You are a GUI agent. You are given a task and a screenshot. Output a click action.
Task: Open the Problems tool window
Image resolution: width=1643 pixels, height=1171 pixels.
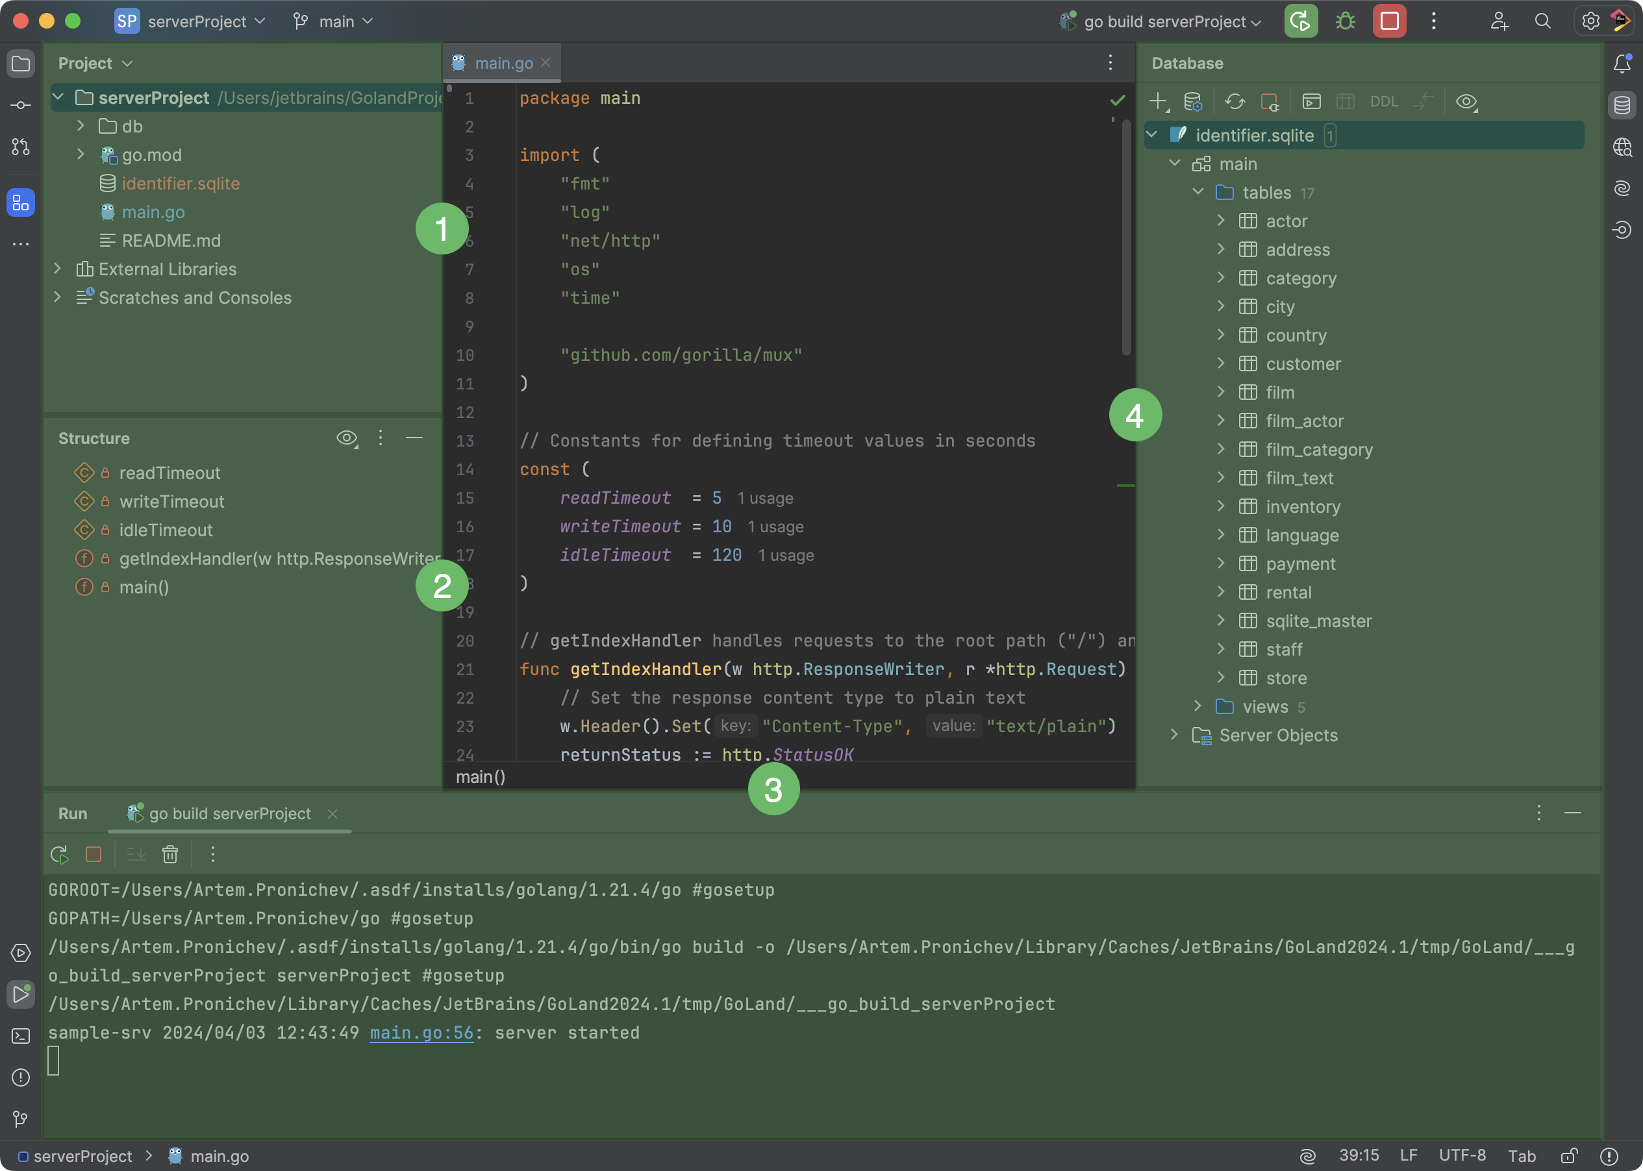tap(20, 1078)
